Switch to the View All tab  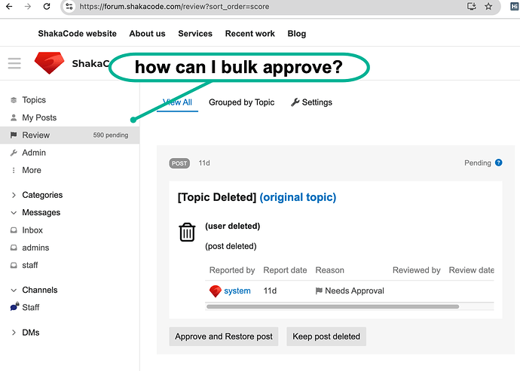pyautogui.click(x=177, y=102)
